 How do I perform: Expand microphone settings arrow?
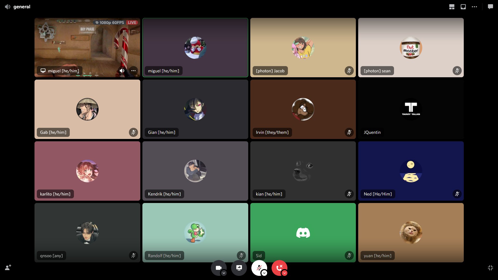[264, 273]
